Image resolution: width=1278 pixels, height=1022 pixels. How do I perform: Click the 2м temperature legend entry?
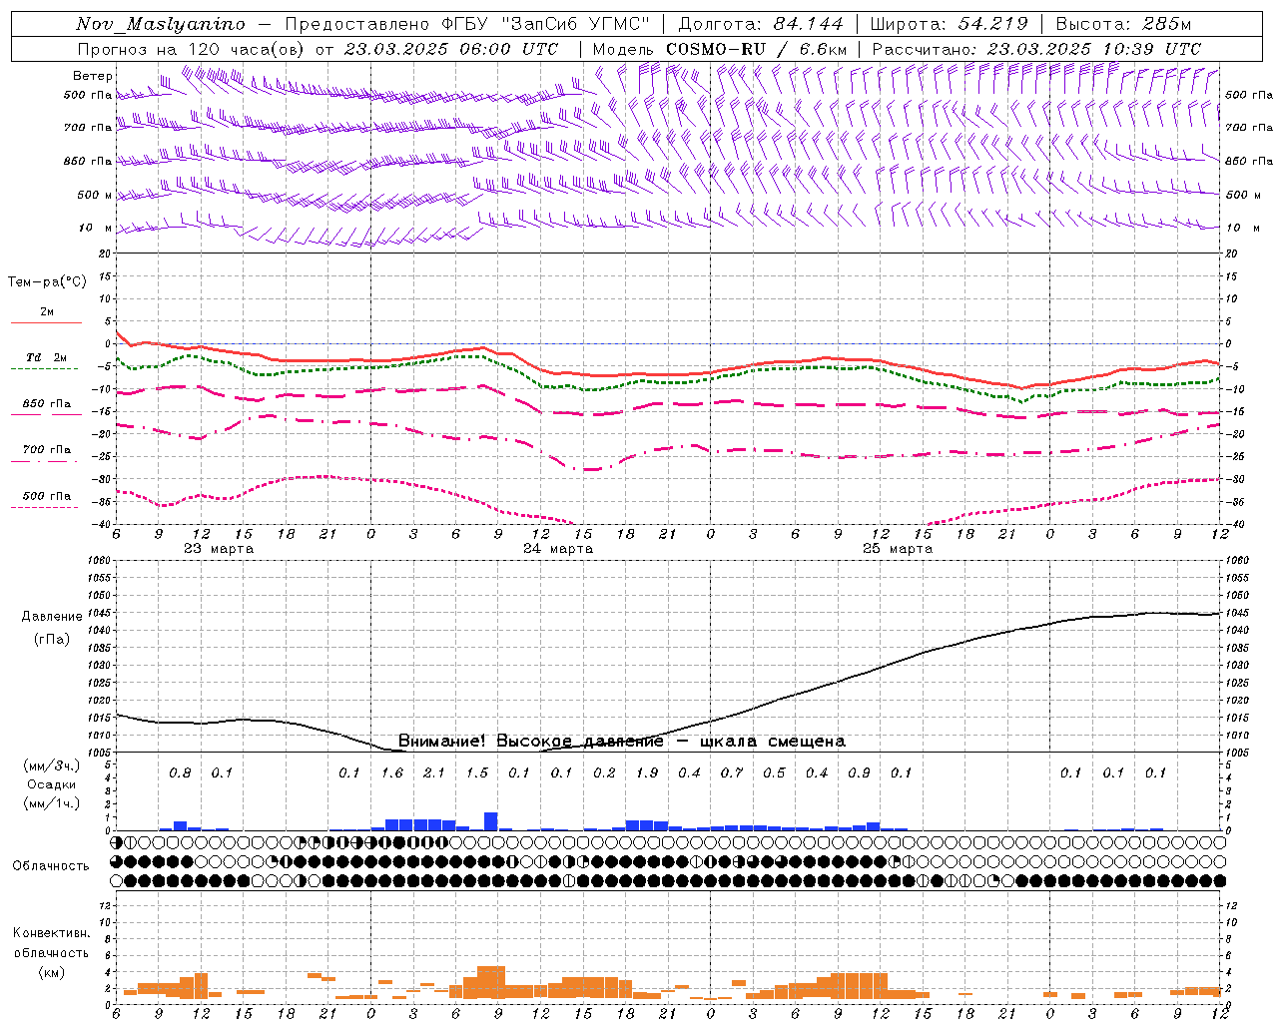coord(47,311)
